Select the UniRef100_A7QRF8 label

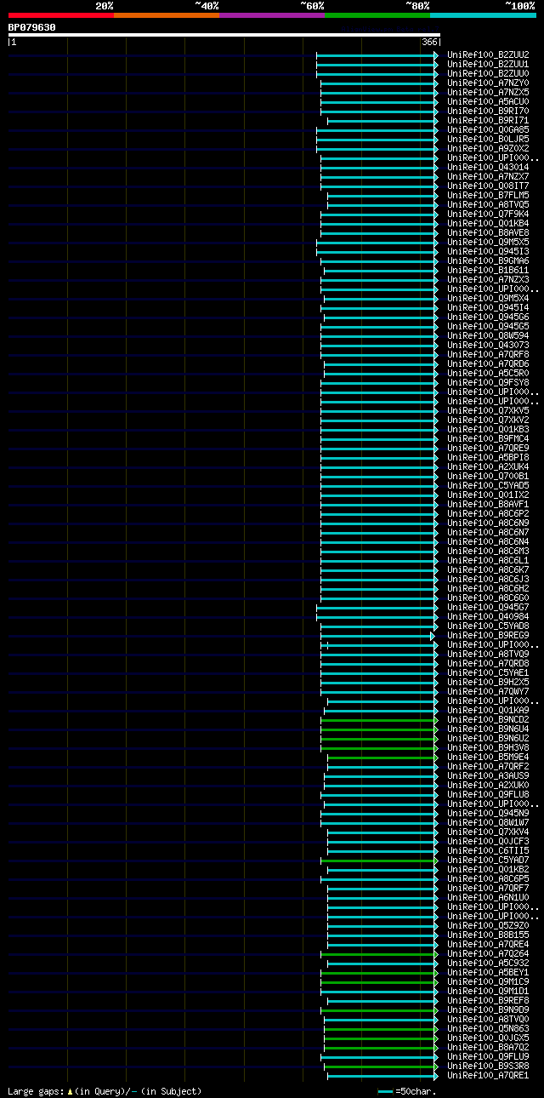coord(488,354)
